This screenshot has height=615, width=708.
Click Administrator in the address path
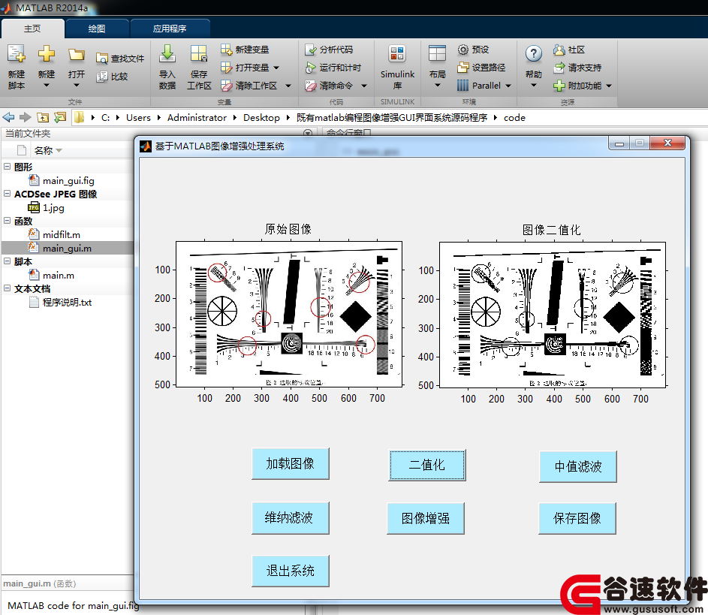pyautogui.click(x=197, y=117)
